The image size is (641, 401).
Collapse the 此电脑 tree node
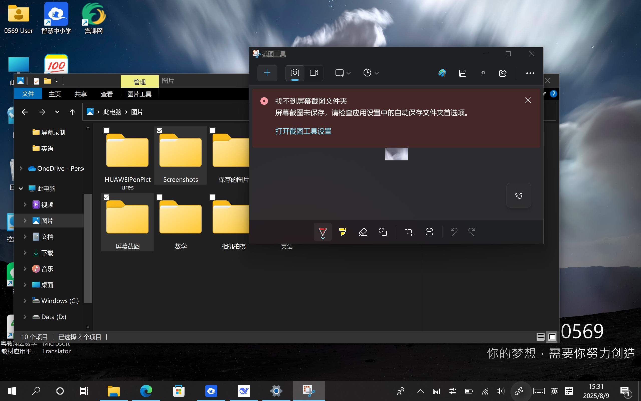[21, 188]
